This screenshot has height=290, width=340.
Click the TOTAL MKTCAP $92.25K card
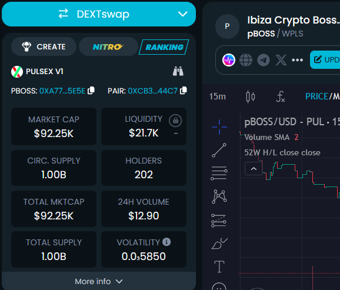point(54,209)
